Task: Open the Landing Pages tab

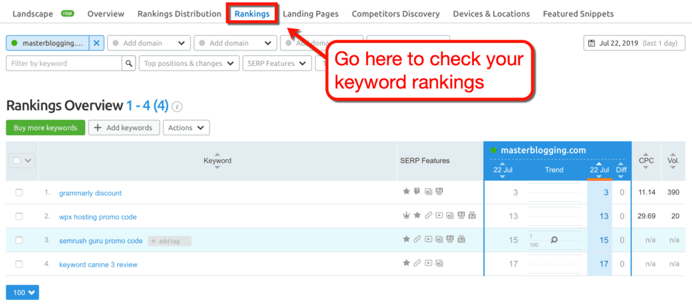Action: click(311, 14)
